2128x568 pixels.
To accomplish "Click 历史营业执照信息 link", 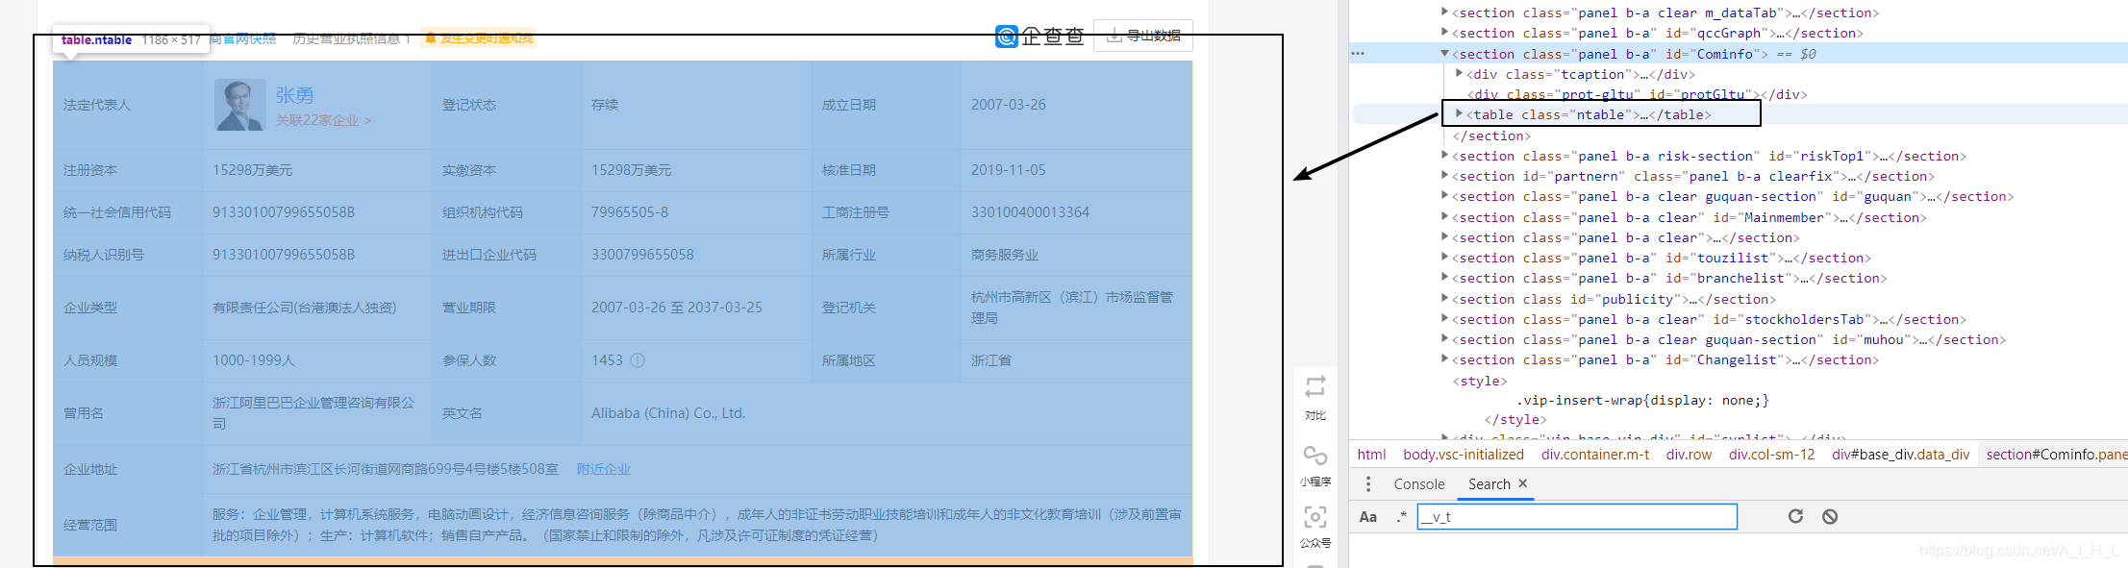I will [351, 38].
